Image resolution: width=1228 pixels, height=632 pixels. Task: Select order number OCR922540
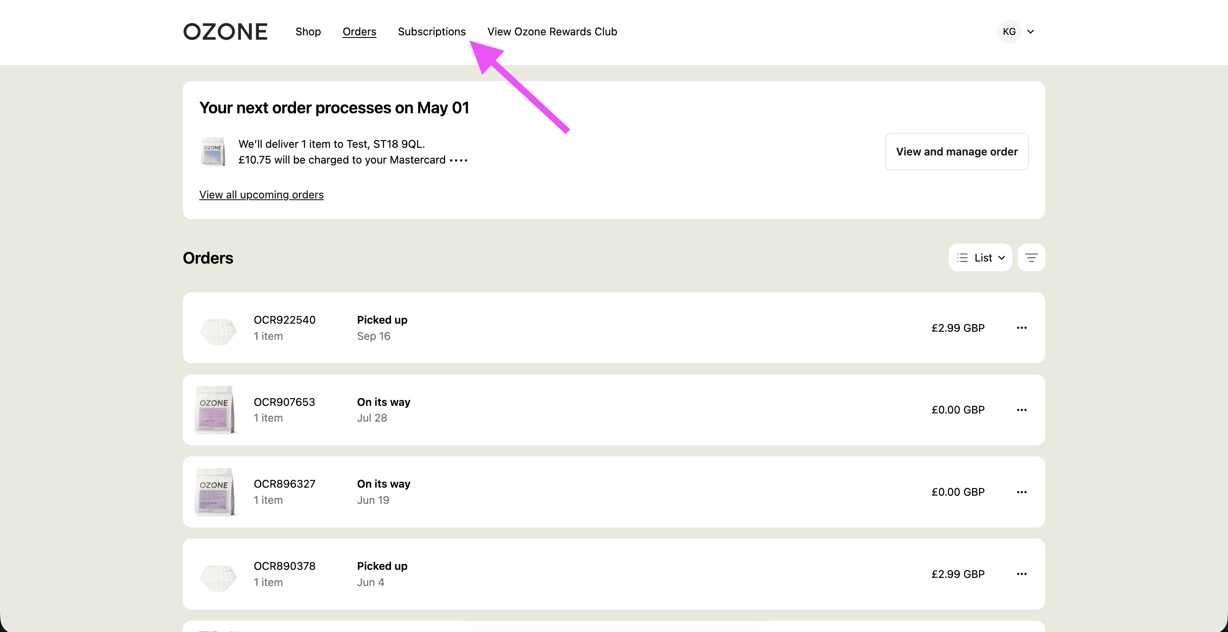[x=284, y=320]
